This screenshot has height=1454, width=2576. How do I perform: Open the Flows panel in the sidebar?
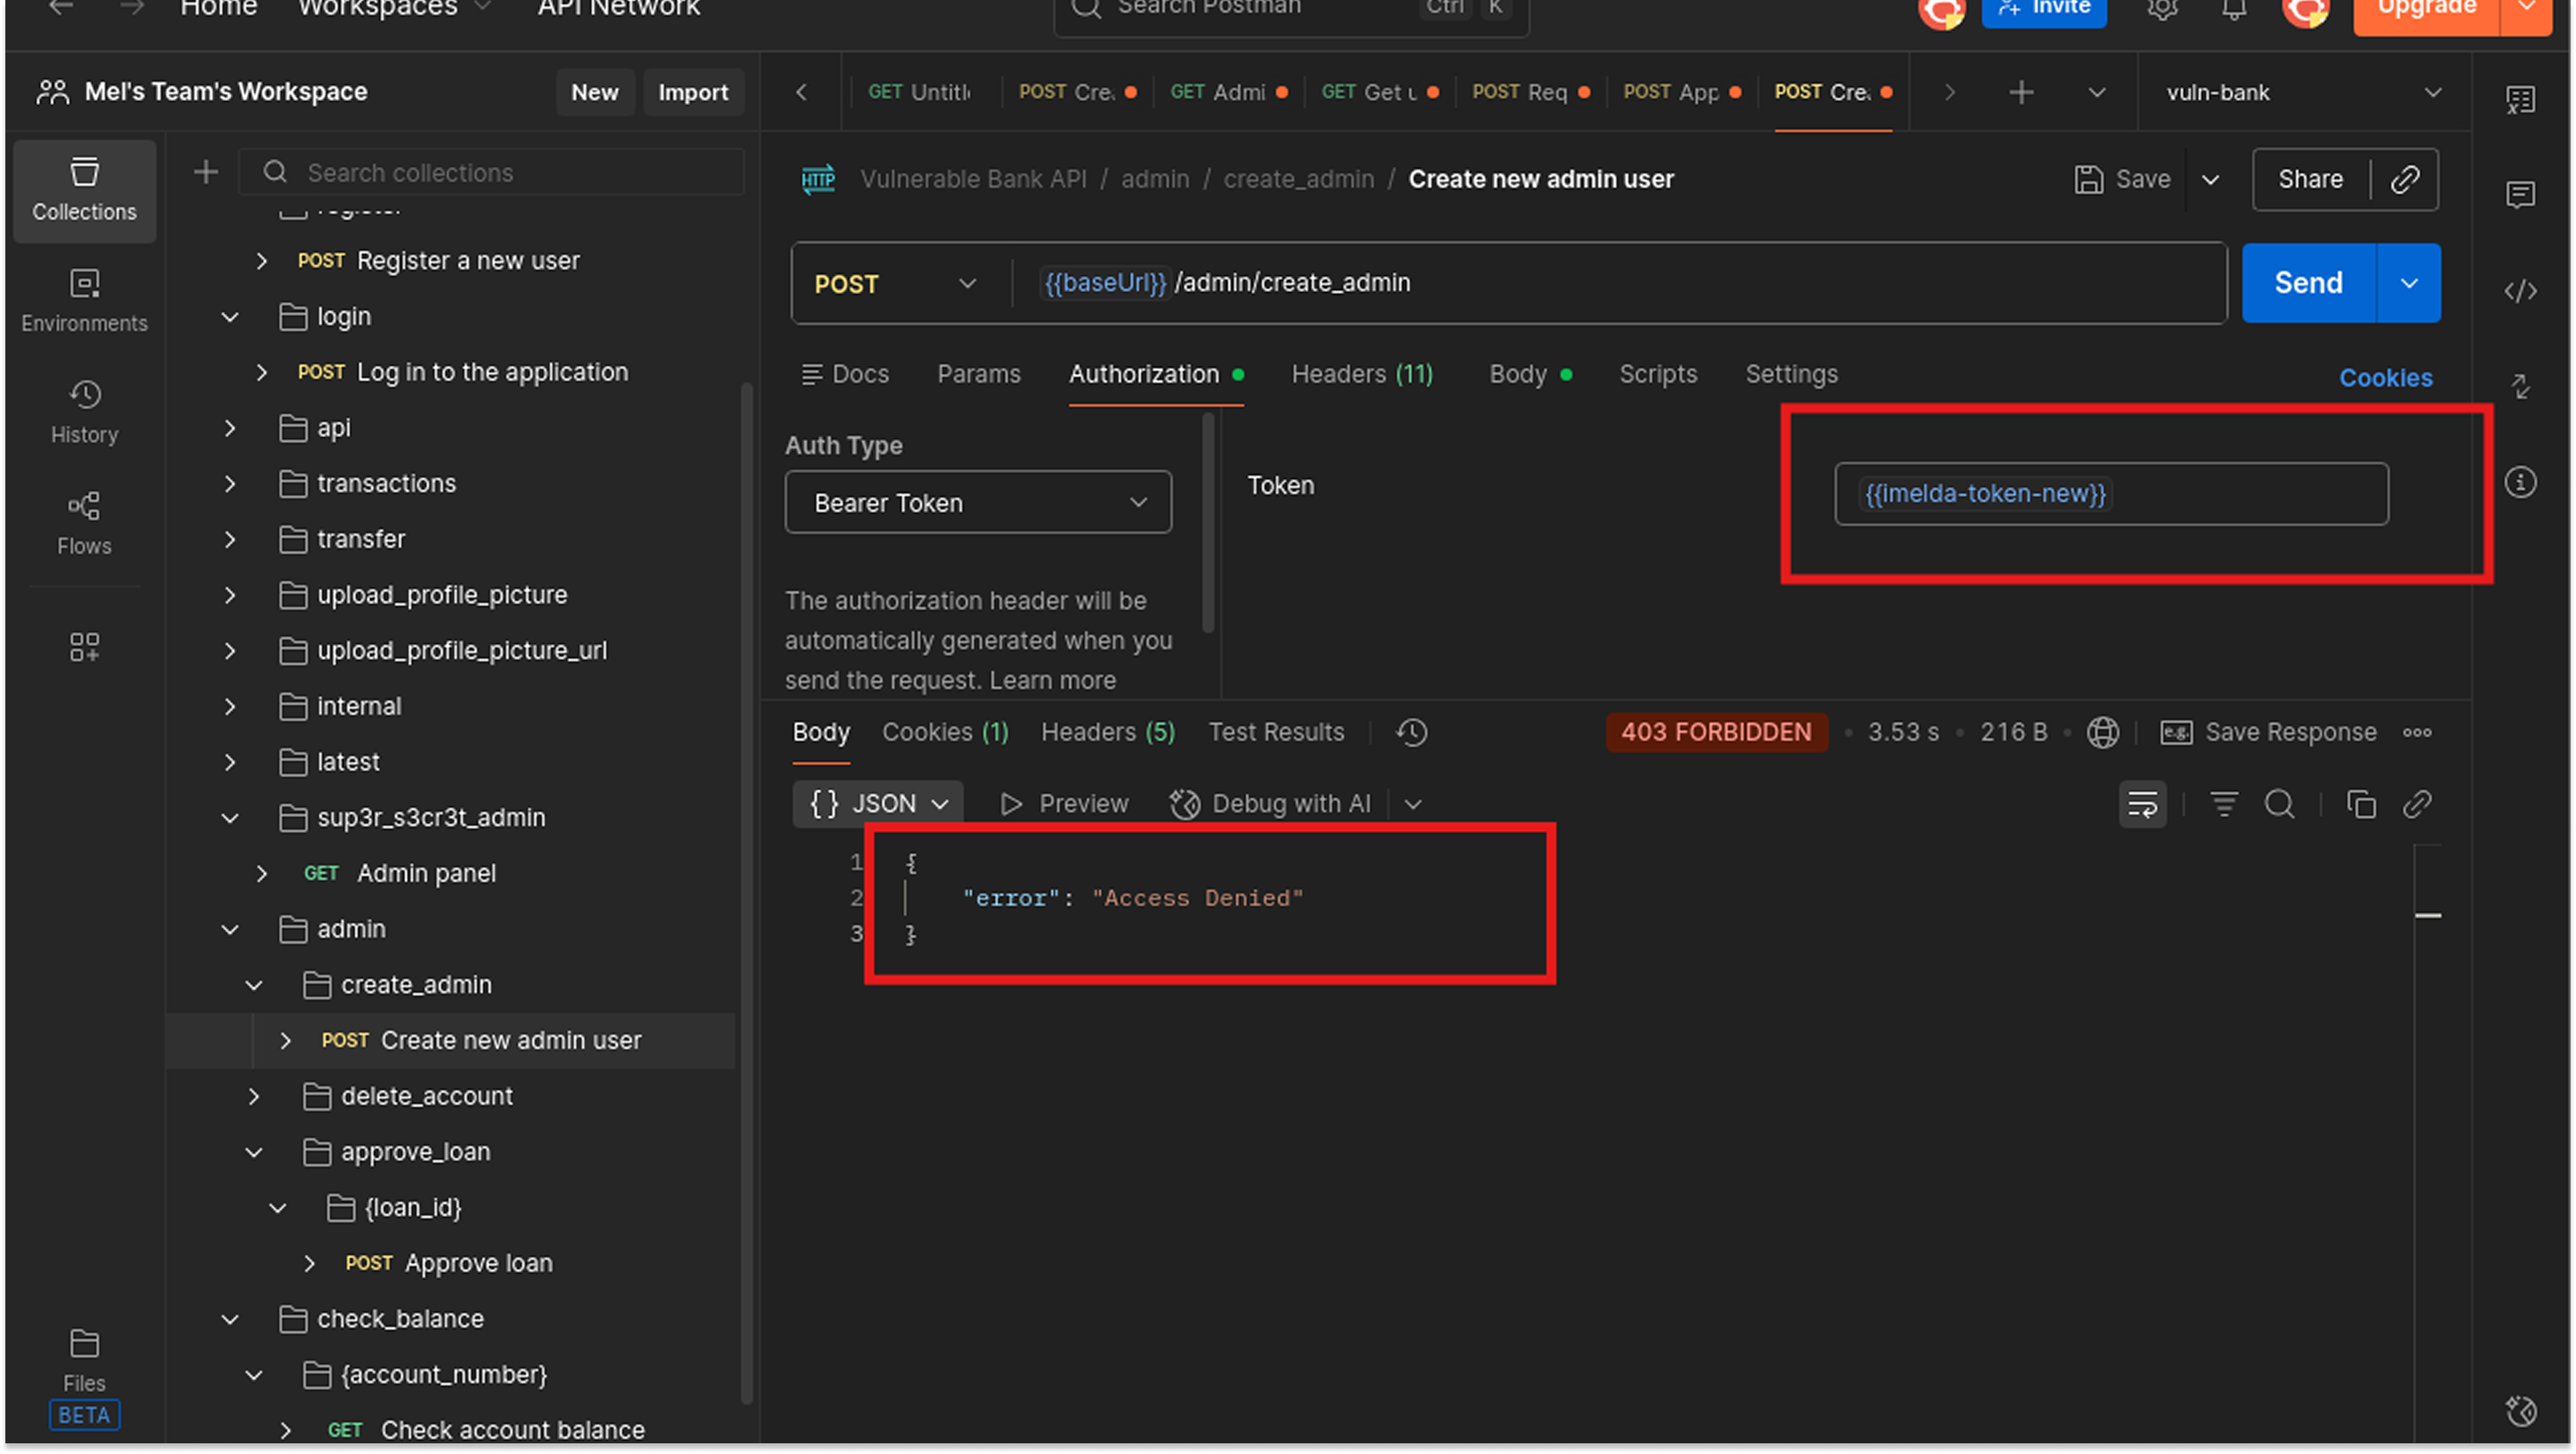tap(84, 520)
